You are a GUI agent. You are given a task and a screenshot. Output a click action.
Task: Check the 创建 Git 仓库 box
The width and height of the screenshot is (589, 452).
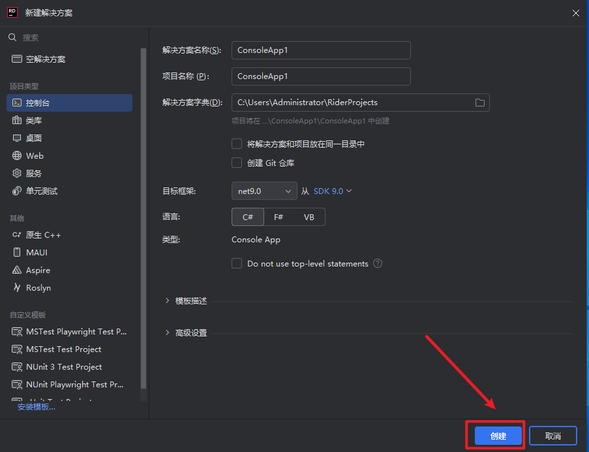[237, 163]
